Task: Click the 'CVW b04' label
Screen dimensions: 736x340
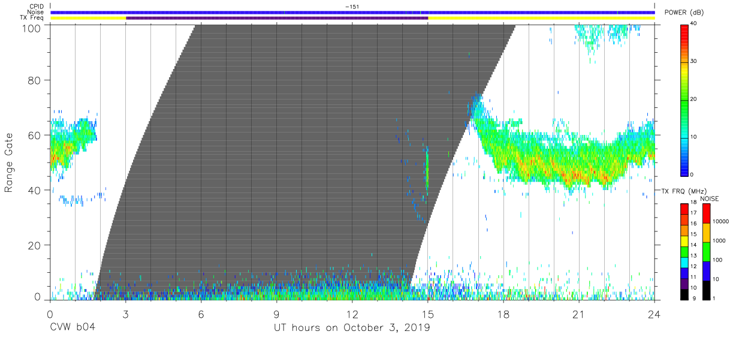Action: 72,327
